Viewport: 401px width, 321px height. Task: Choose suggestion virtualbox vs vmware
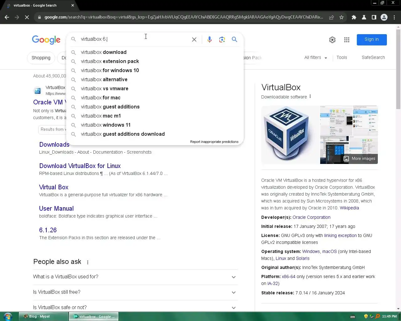pyautogui.click(x=155, y=89)
